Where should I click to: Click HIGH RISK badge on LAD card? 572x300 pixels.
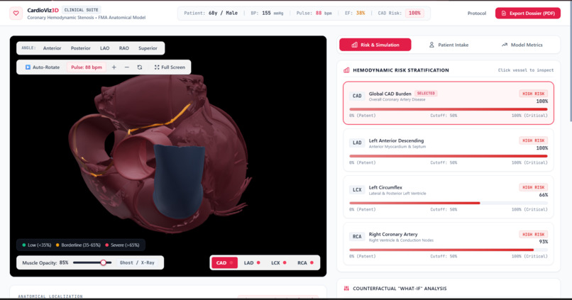[534, 140]
